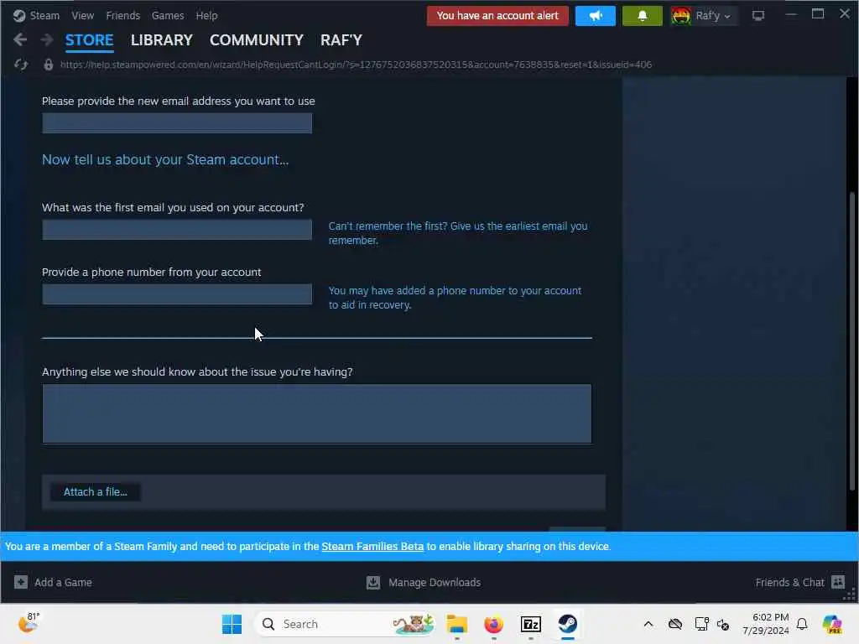Screen dimensions: 859x644
Task: Open Copilot preview icon on taskbar
Action: point(832,624)
